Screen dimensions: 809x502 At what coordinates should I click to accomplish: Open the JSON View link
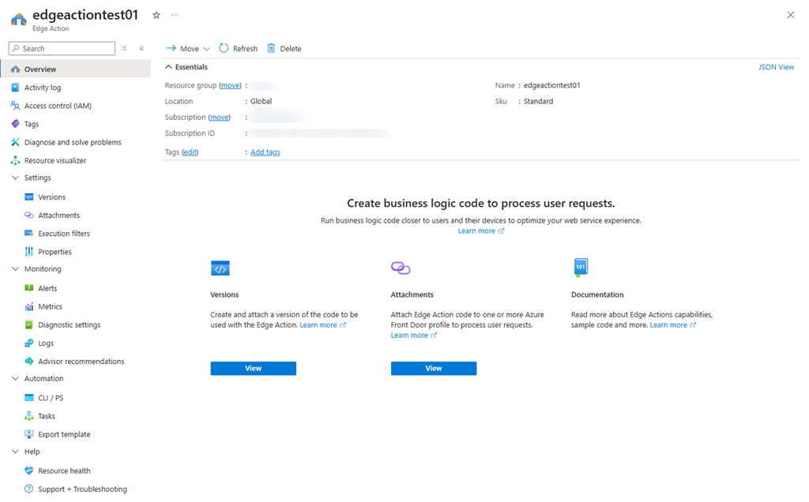[x=776, y=67]
